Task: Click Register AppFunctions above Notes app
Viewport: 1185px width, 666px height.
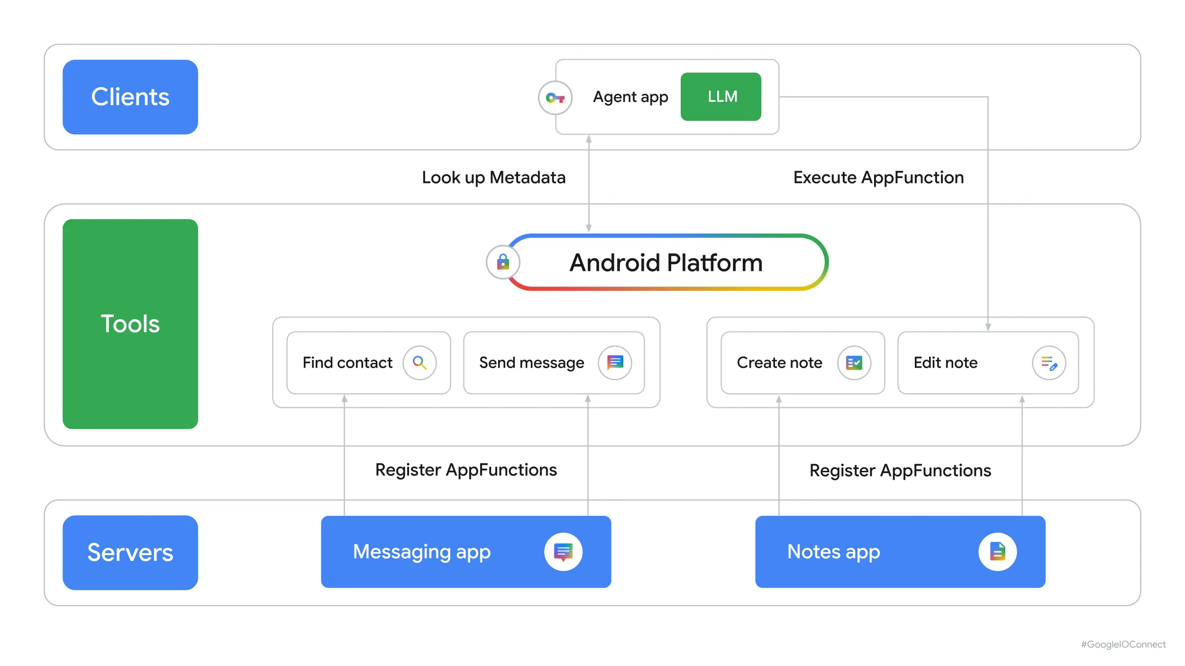Action: [900, 471]
